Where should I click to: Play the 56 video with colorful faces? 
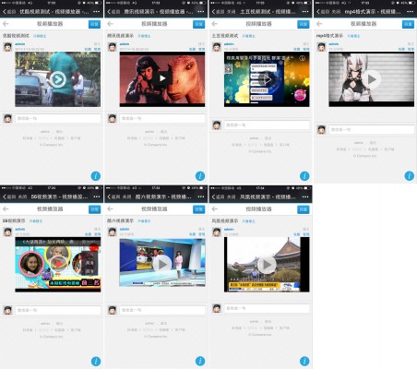click(x=58, y=264)
